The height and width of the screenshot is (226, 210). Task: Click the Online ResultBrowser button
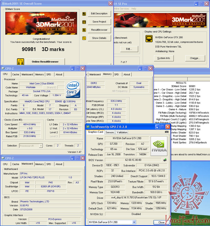pos(45,62)
